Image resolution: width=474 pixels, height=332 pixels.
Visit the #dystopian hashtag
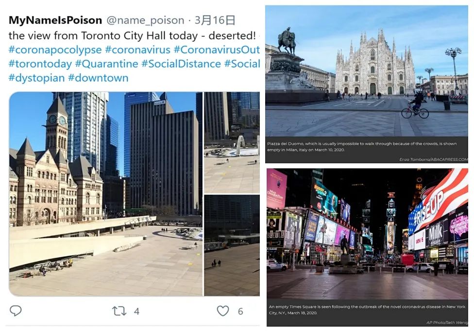(x=36, y=78)
